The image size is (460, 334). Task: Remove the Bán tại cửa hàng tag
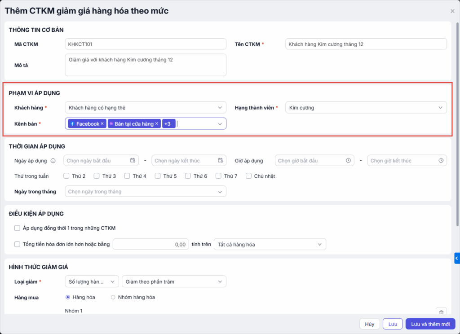(x=157, y=124)
